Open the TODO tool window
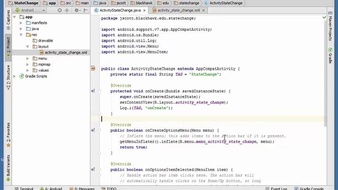Viewport: 338px width, 190px height. [109, 188]
